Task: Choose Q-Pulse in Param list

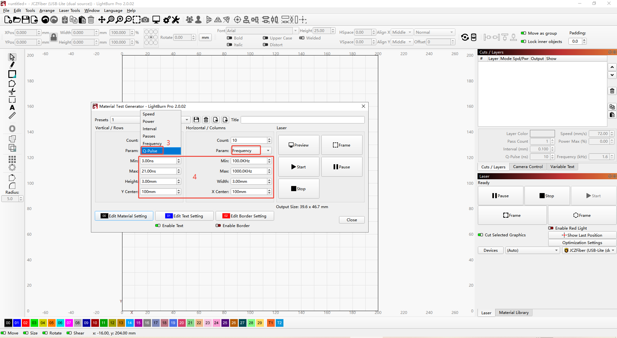Action: click(161, 151)
